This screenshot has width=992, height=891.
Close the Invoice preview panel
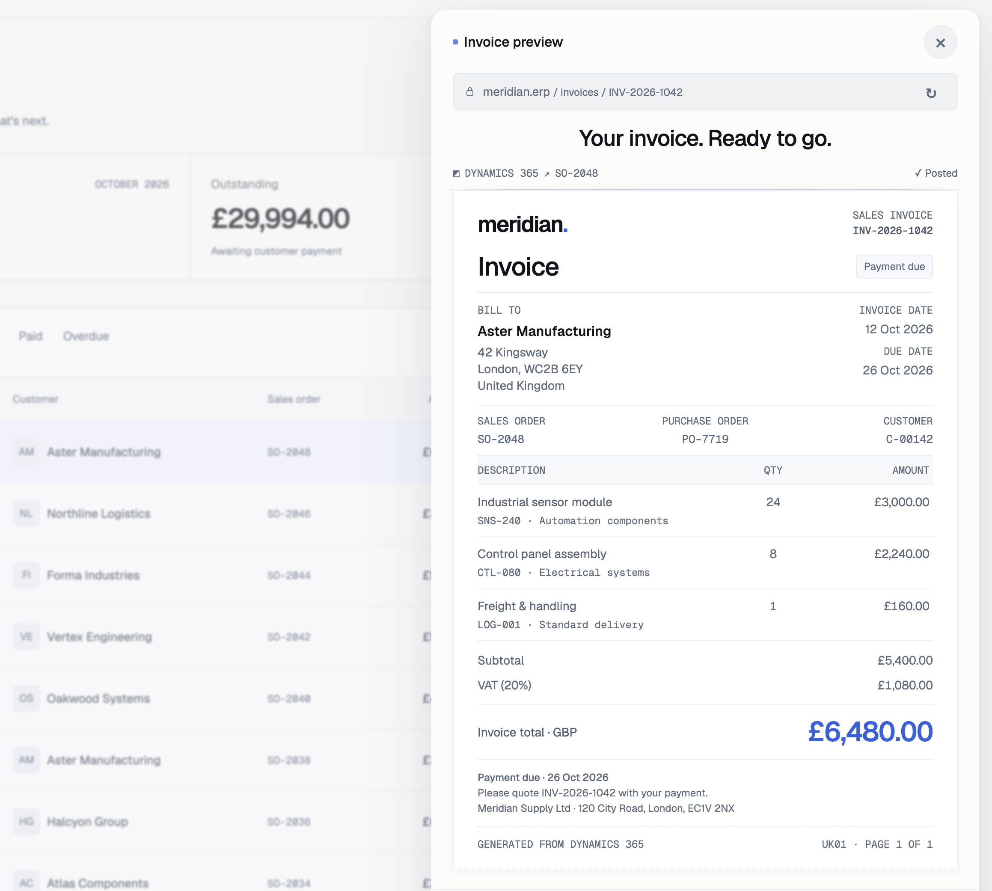[940, 43]
